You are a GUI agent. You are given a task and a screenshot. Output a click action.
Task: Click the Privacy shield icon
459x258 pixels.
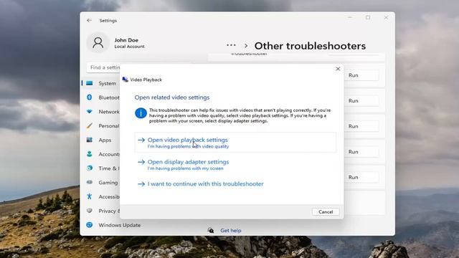coord(90,211)
